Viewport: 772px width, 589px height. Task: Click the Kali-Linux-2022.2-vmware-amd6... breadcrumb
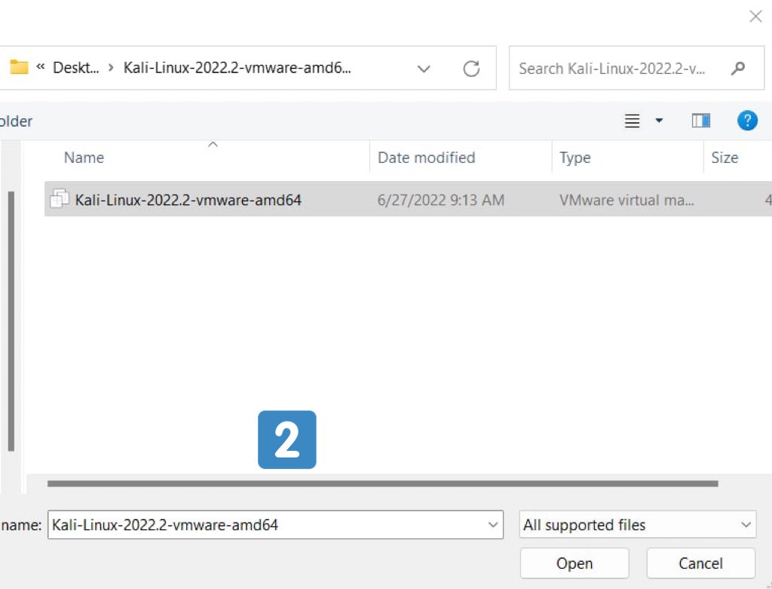pyautogui.click(x=237, y=67)
